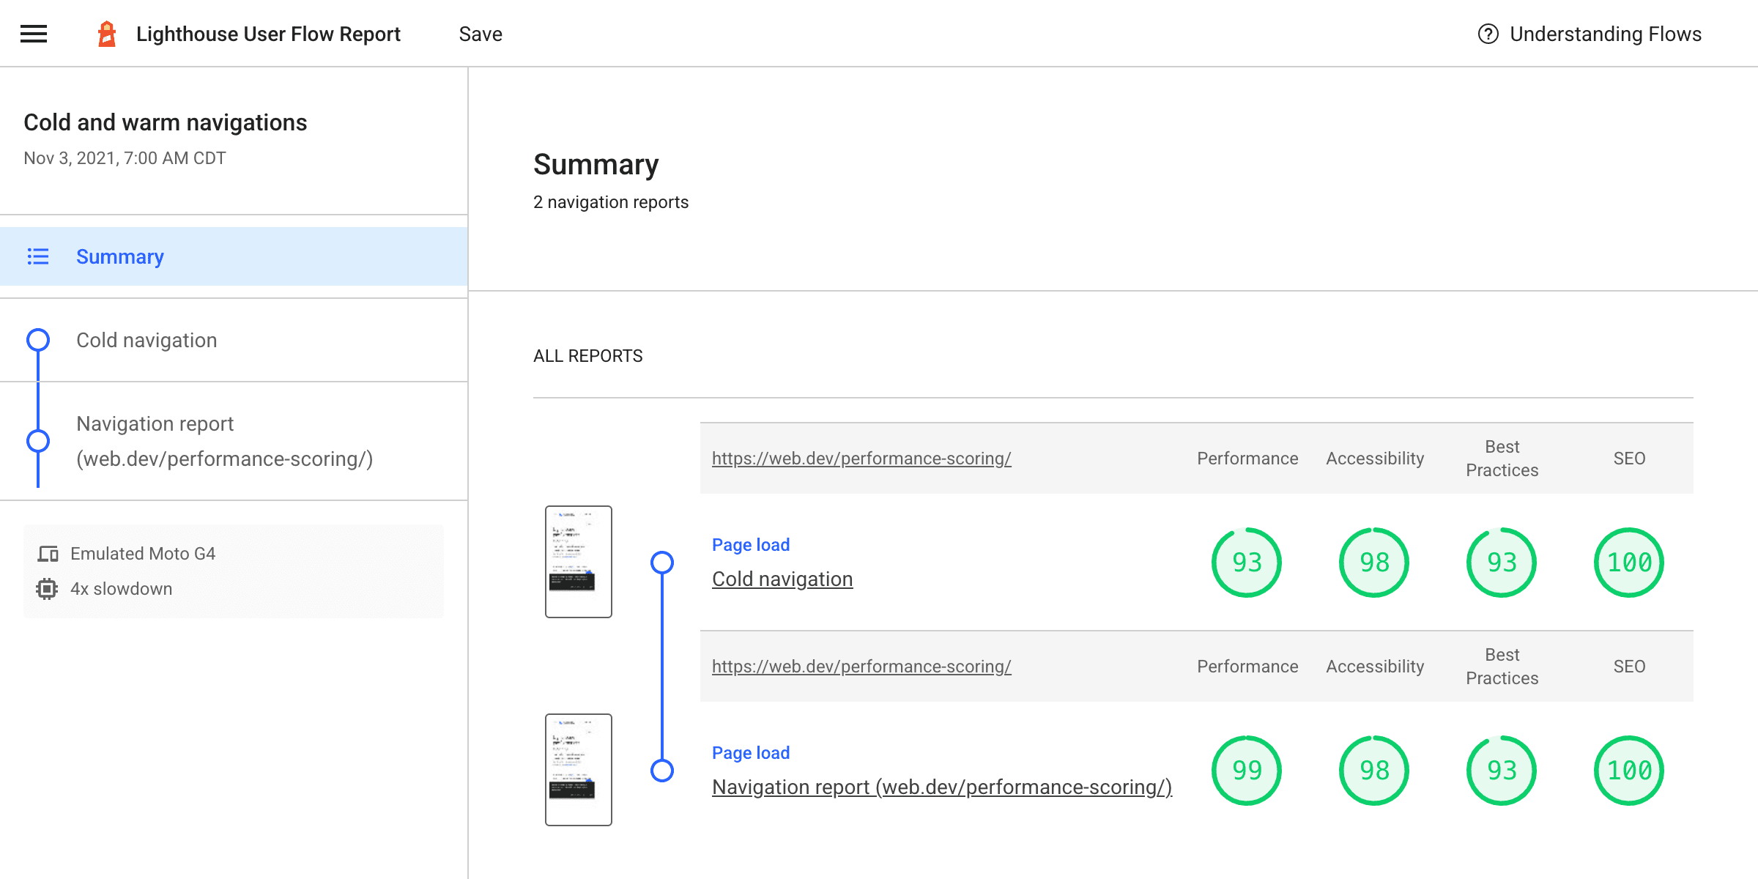Click the Navigation report page load thumbnail

click(579, 771)
